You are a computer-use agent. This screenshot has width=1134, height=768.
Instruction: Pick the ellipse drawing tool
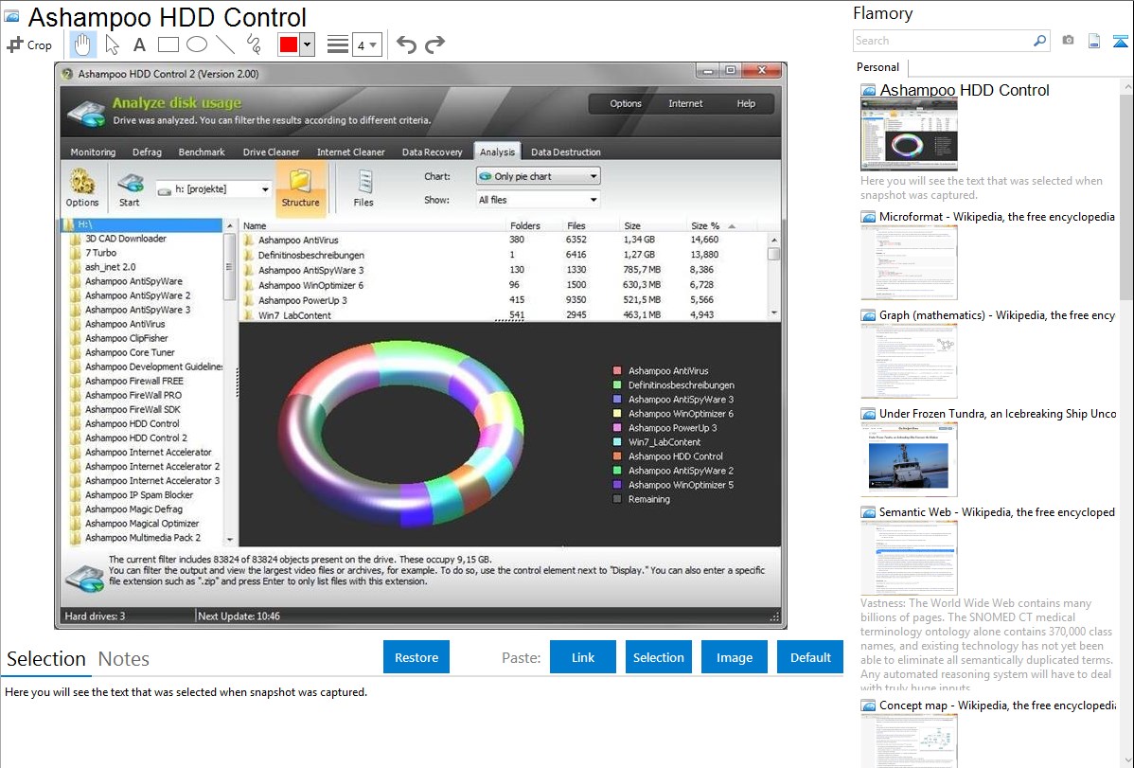[197, 45]
